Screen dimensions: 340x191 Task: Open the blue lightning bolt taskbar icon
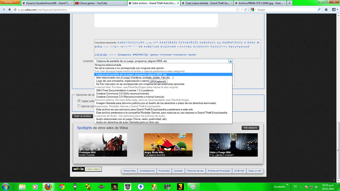141,187
